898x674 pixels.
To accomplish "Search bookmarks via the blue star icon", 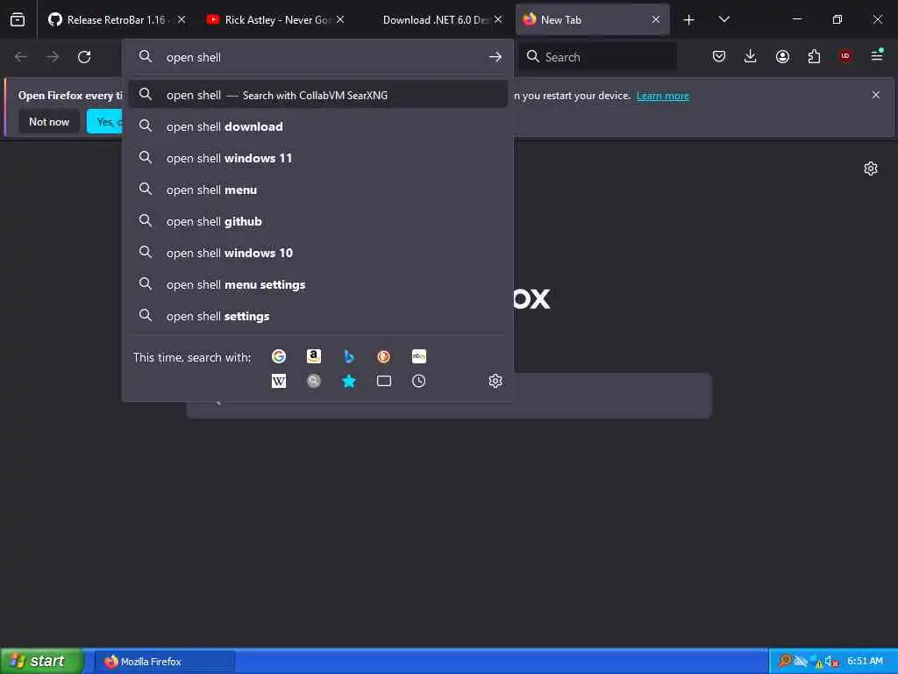I will coord(349,381).
